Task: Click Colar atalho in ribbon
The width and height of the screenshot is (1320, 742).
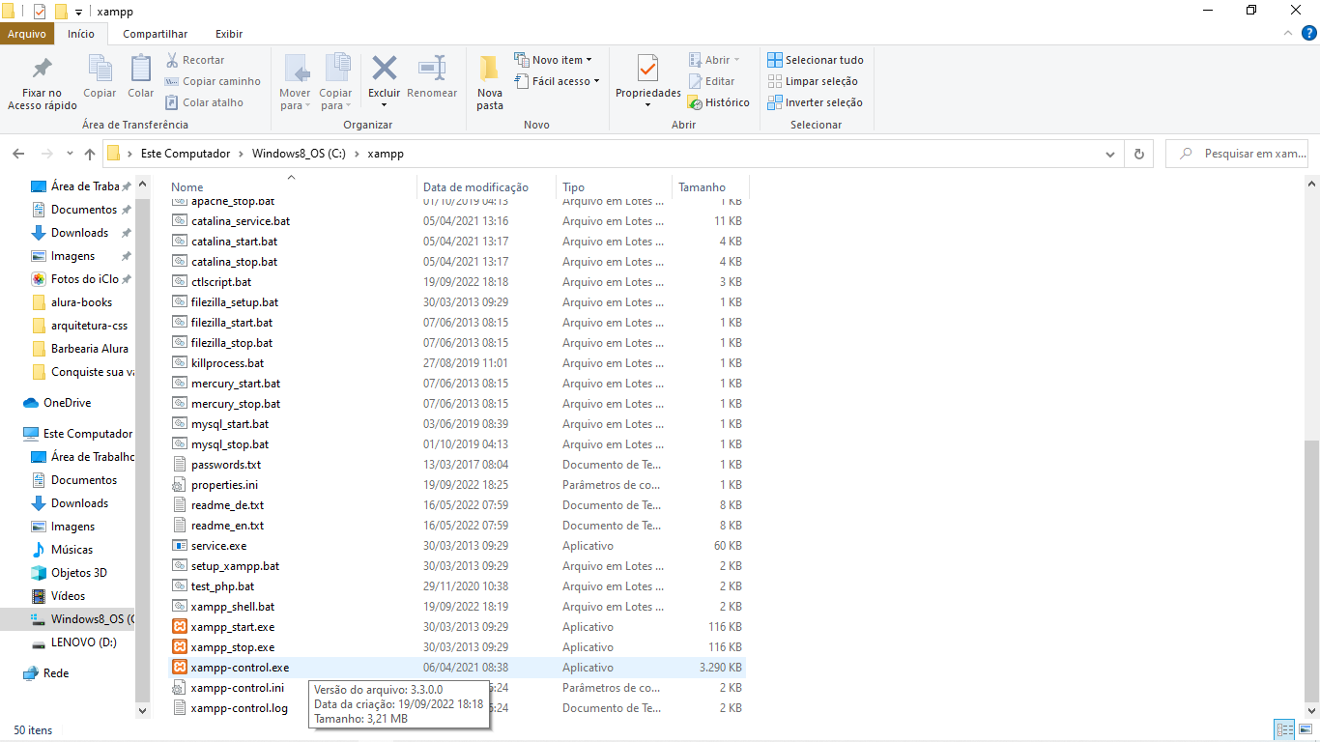Action: click(x=204, y=102)
